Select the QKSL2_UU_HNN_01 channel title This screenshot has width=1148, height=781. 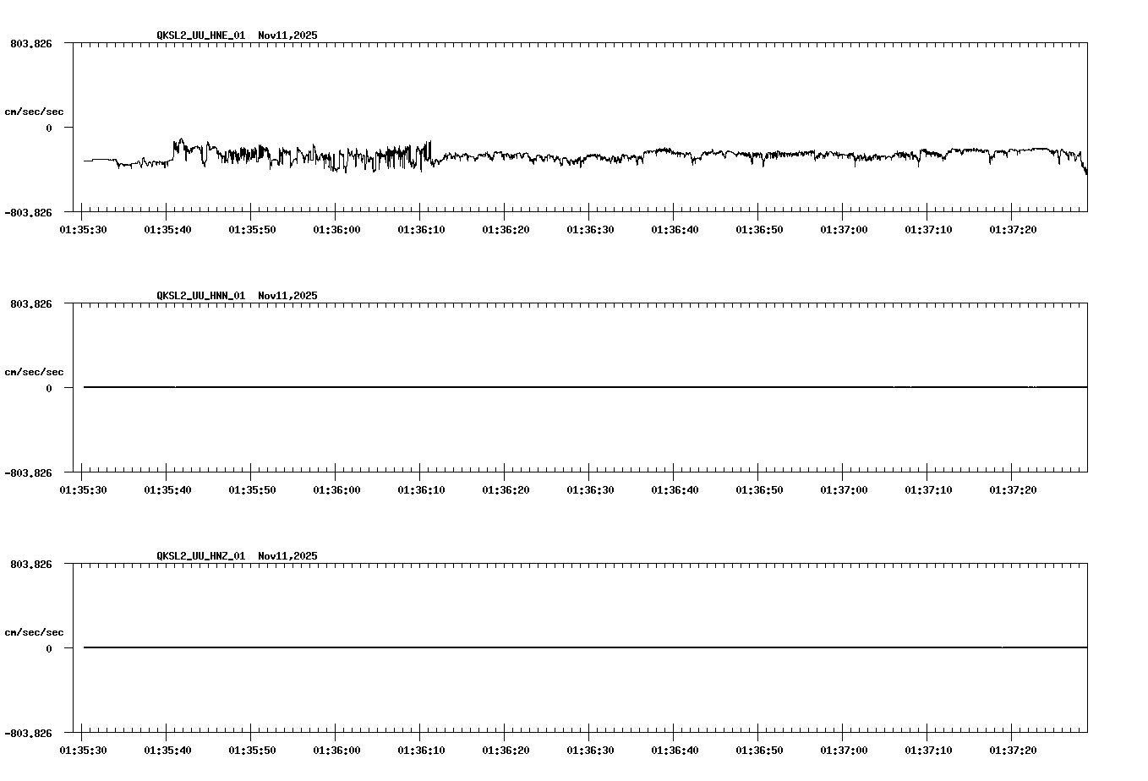point(200,295)
